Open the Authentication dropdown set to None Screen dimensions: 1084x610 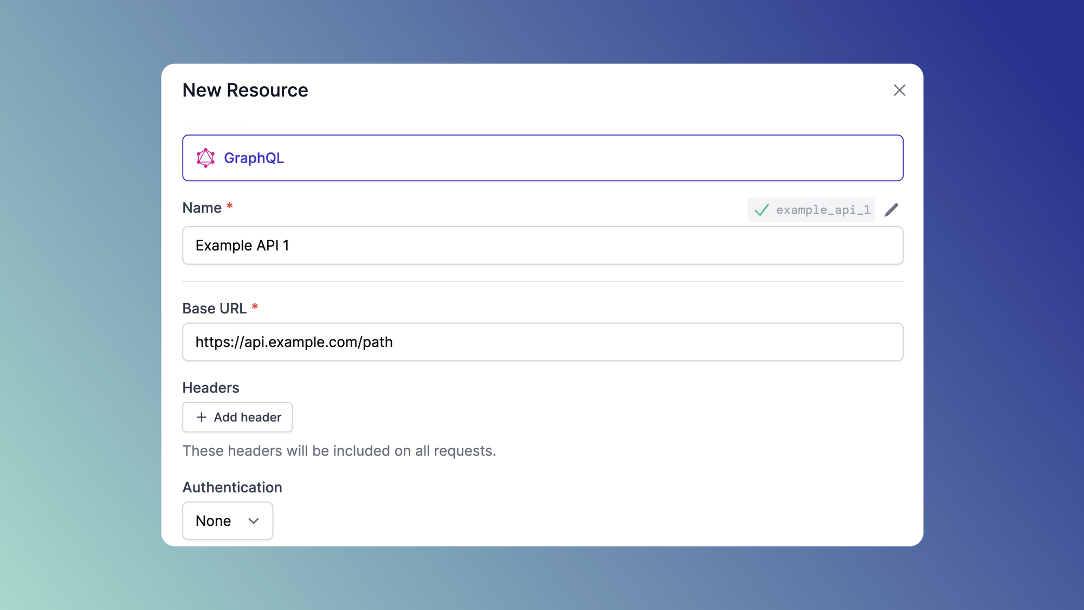(228, 521)
